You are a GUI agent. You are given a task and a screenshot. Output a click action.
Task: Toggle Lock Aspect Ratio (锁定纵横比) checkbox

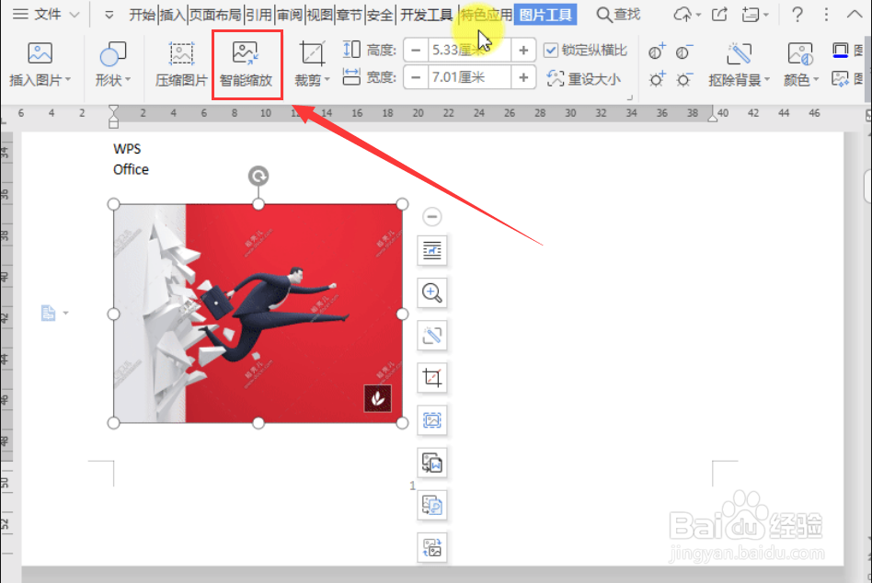coord(551,51)
